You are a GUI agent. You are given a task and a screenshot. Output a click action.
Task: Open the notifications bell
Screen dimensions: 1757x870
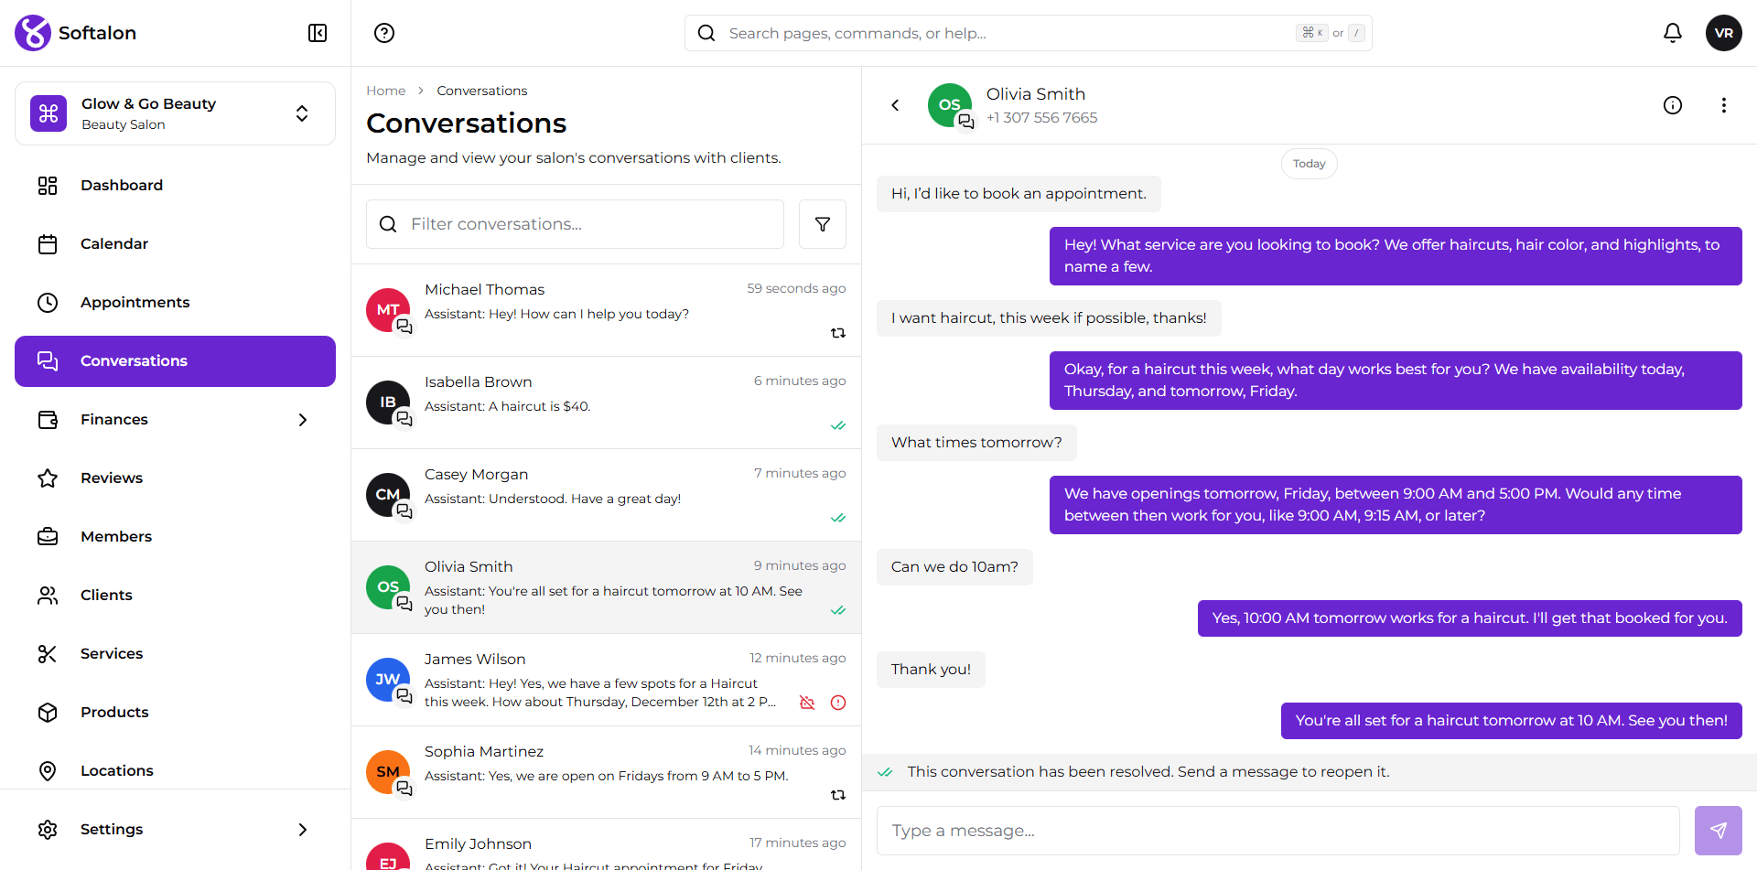[1673, 33]
